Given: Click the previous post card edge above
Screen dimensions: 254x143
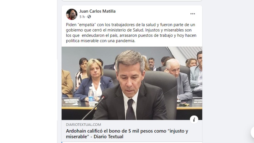Looking at the screenshot, I should point(132,1).
